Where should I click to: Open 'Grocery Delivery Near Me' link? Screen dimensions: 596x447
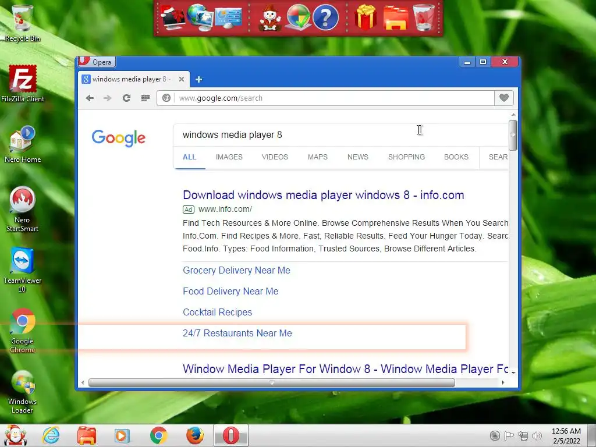[236, 270]
